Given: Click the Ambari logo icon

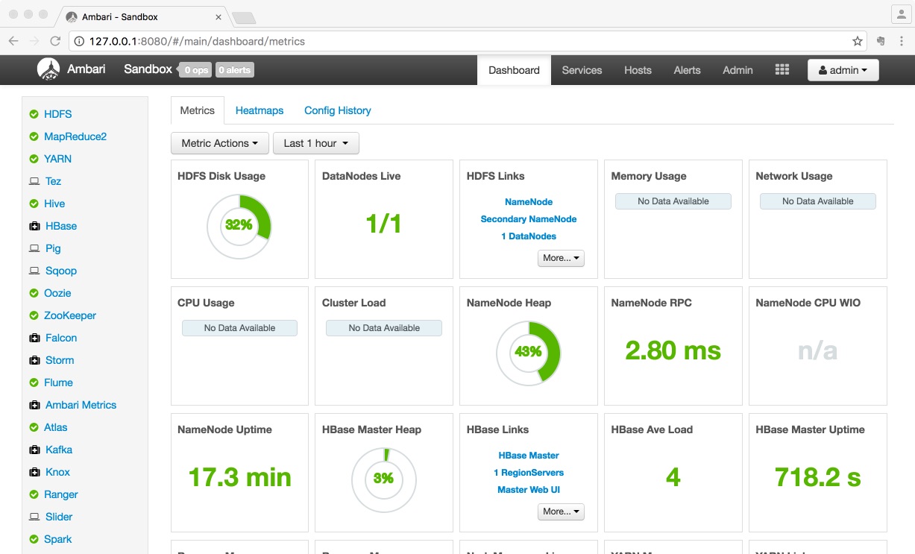Looking at the screenshot, I should coord(48,69).
